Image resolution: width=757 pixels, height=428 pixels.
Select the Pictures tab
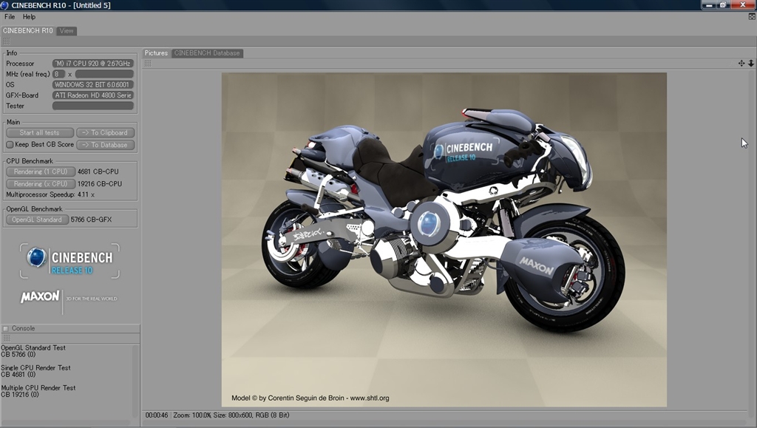point(156,53)
